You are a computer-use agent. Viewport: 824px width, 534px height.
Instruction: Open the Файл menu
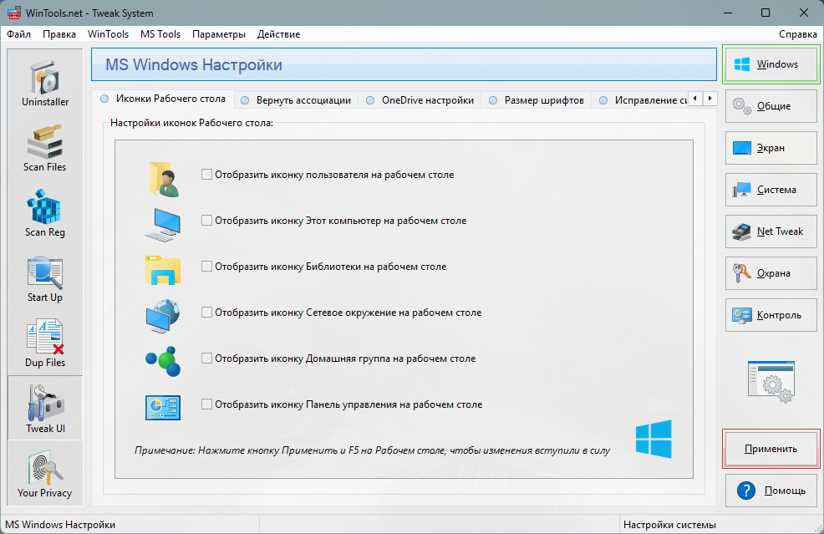[19, 34]
